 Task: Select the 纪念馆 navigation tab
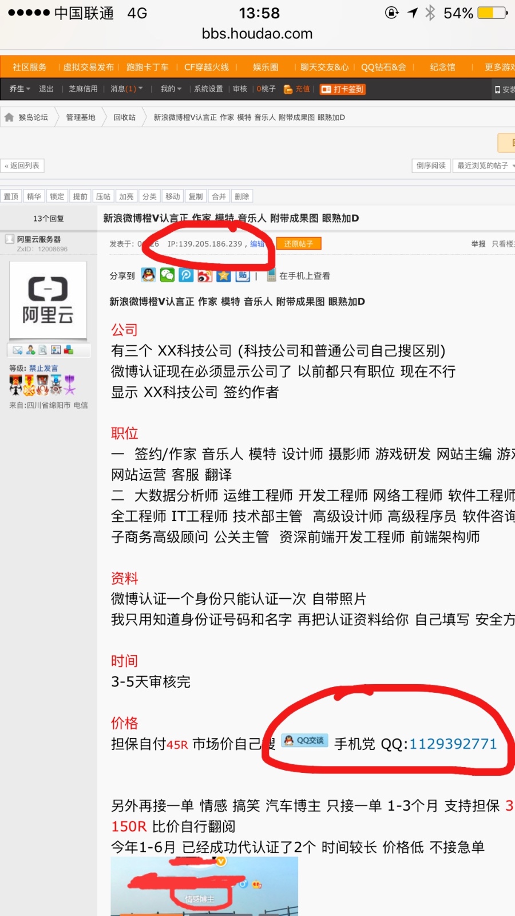coord(443,67)
